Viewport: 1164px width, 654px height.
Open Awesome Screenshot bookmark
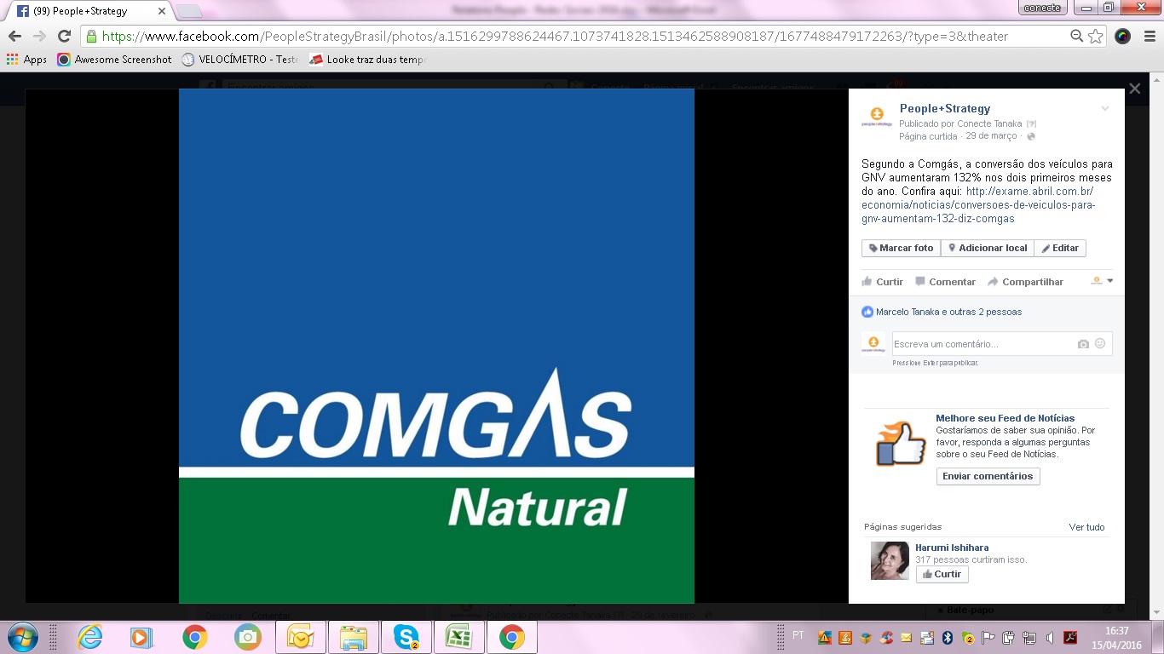(114, 60)
